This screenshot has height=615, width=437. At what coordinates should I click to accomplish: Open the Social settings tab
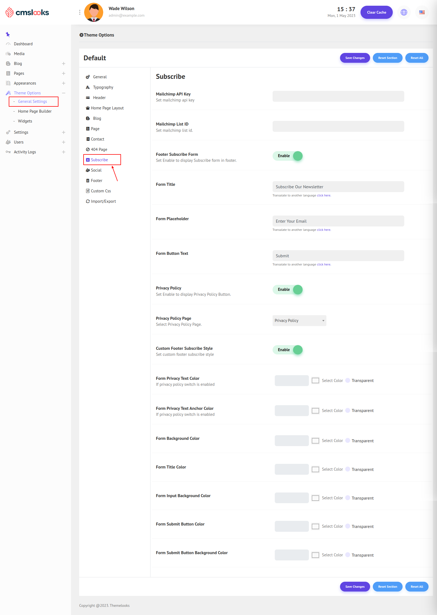click(x=96, y=170)
